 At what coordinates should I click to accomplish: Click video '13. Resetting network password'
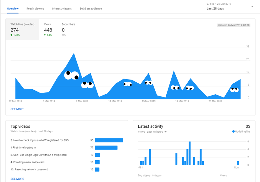coord(29,169)
